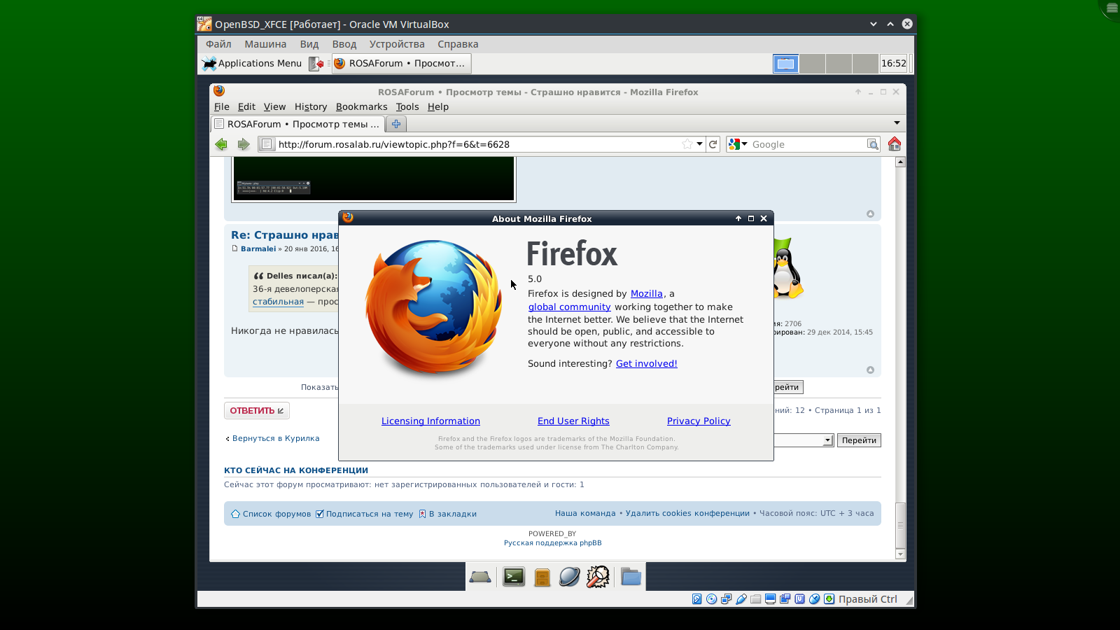Open the List all tabs dropdown arrow

897,123
